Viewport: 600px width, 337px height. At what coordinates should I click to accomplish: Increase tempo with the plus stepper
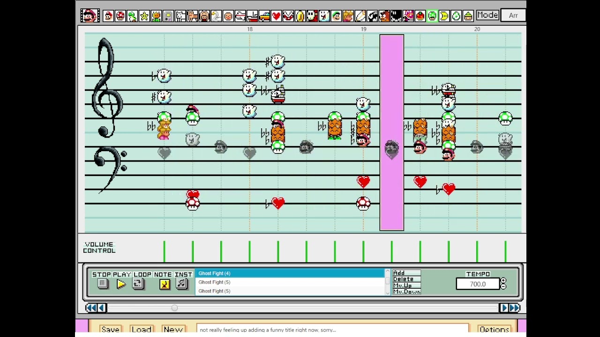503,281
